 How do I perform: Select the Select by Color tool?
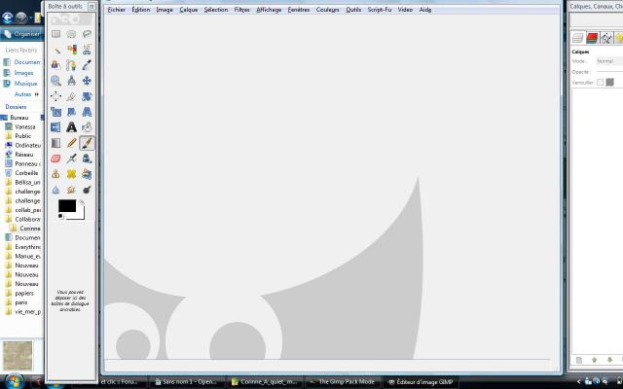point(71,50)
